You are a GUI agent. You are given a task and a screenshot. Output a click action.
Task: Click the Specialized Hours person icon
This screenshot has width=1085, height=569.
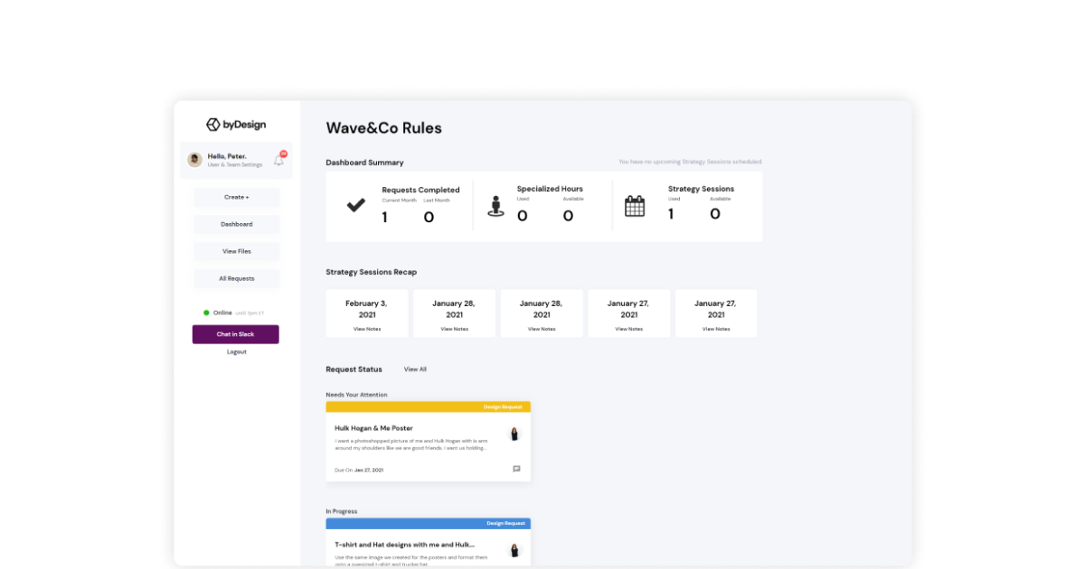495,206
